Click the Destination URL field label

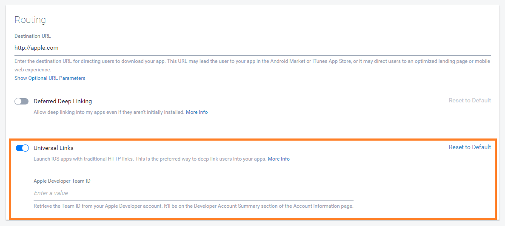(x=33, y=36)
